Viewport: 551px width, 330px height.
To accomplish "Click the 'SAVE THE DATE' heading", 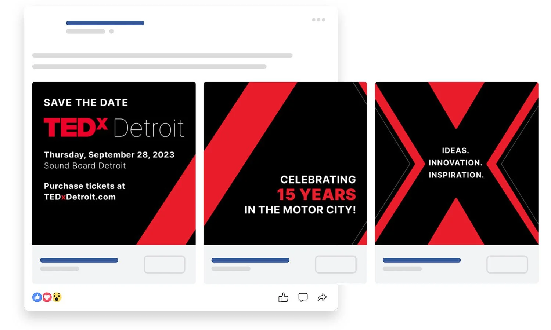I will pos(86,103).
